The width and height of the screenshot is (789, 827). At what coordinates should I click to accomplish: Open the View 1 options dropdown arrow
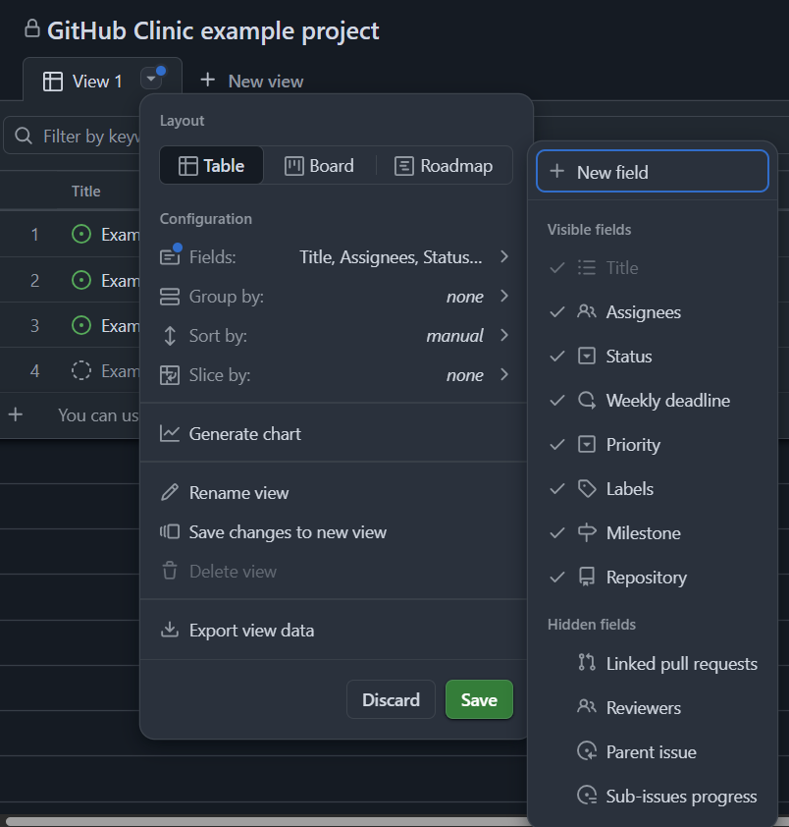click(x=151, y=80)
